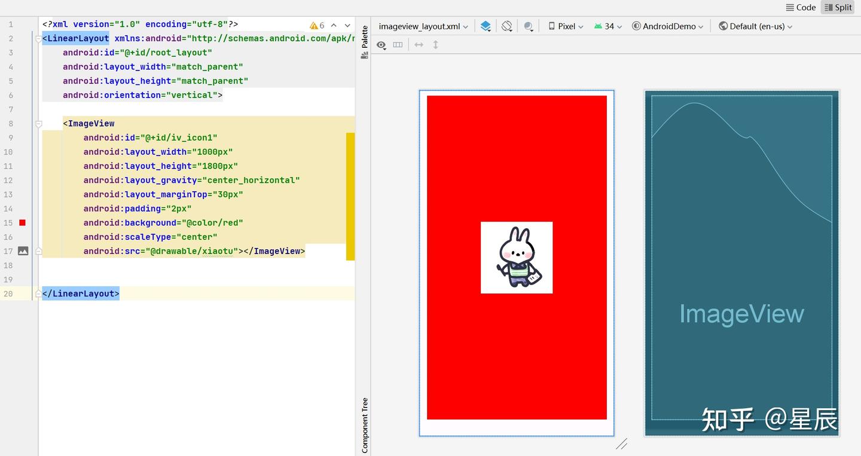Open the night mode selector icon

click(x=529, y=26)
